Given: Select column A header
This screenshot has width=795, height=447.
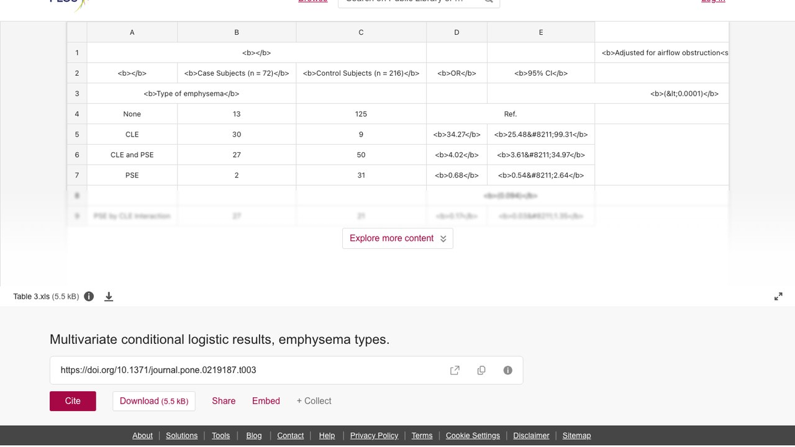Looking at the screenshot, I should (132, 32).
